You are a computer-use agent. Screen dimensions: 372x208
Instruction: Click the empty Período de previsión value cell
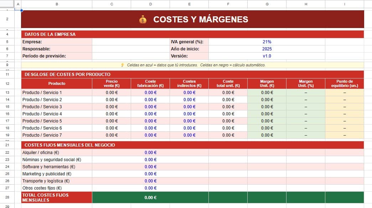click(131, 56)
